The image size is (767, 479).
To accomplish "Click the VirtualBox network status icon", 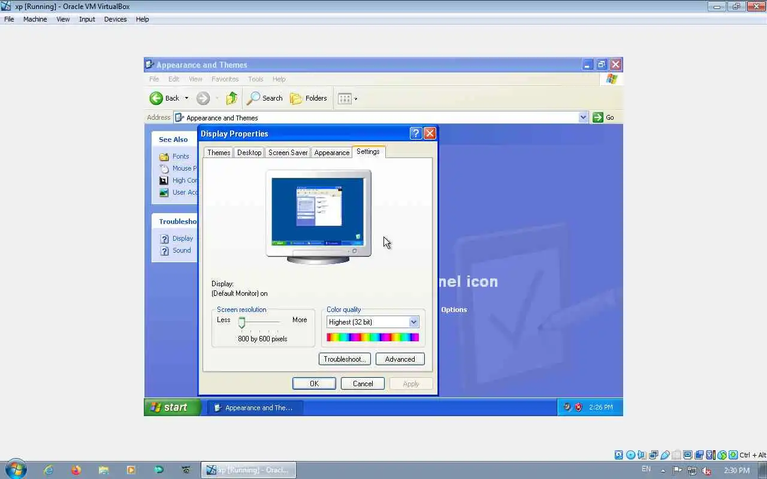I will [x=653, y=455].
